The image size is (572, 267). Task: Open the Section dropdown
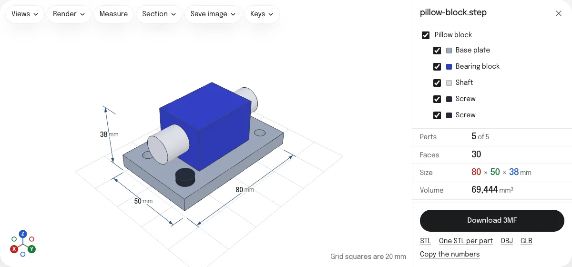point(159,14)
